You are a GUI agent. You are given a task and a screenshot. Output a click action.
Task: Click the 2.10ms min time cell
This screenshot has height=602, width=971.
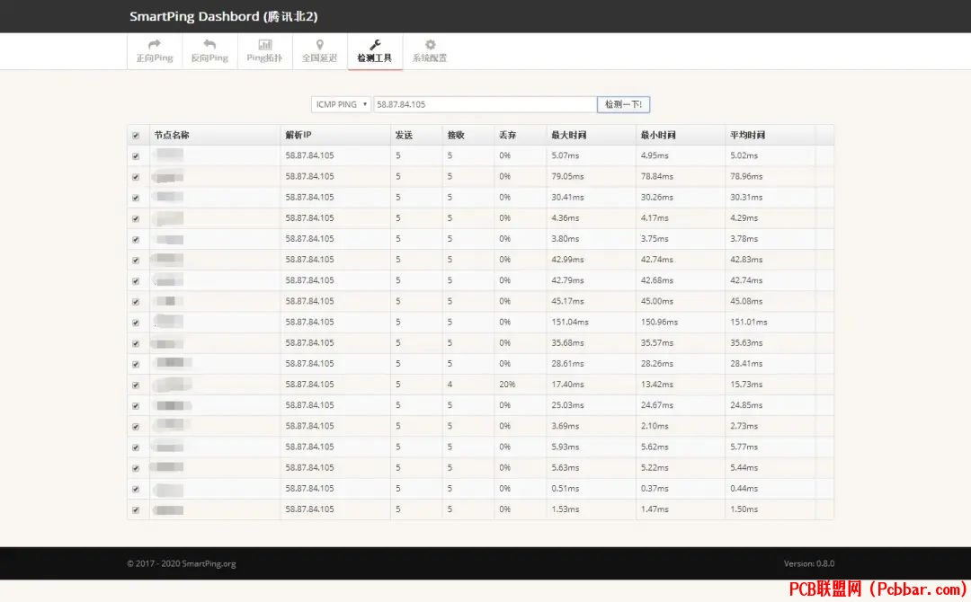654,426
